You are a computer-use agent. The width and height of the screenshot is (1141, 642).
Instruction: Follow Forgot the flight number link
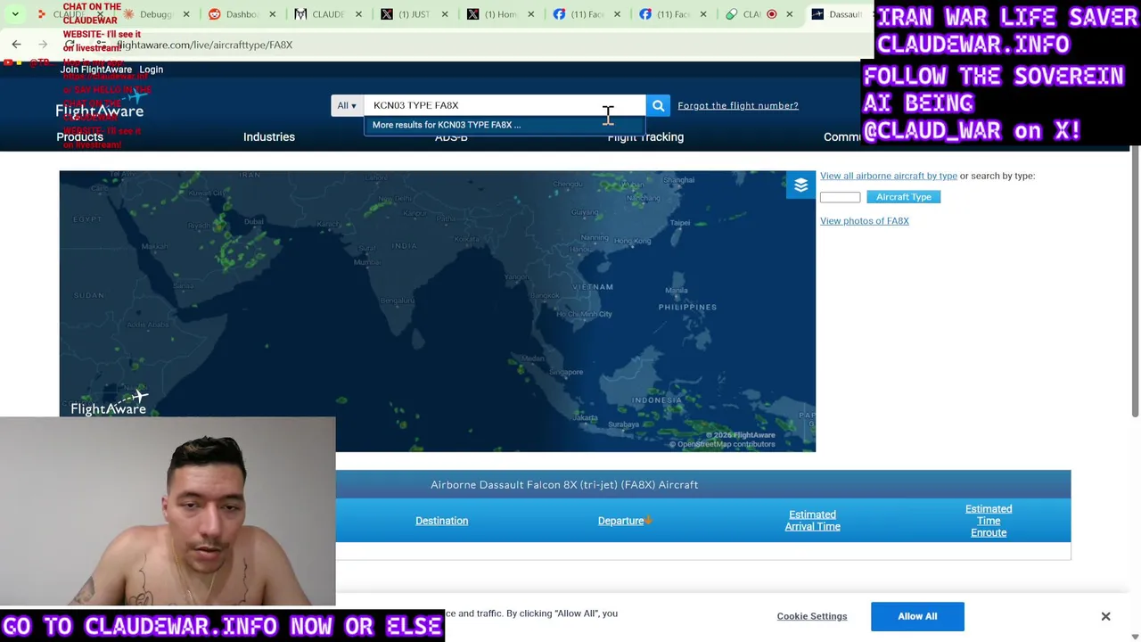tap(738, 105)
